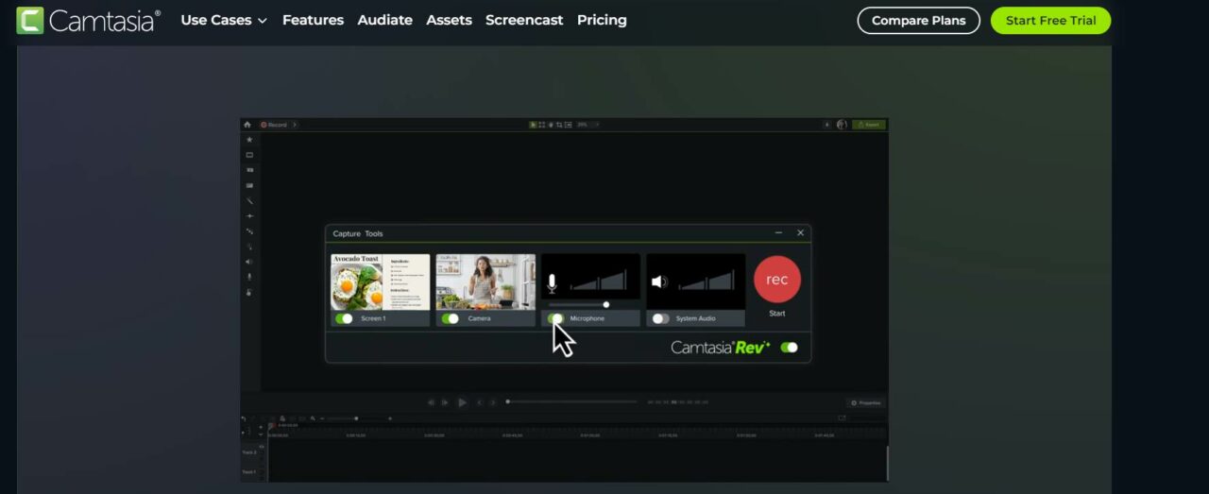Minimize the Capture Tools window
The image size is (1209, 494).
[x=778, y=232]
